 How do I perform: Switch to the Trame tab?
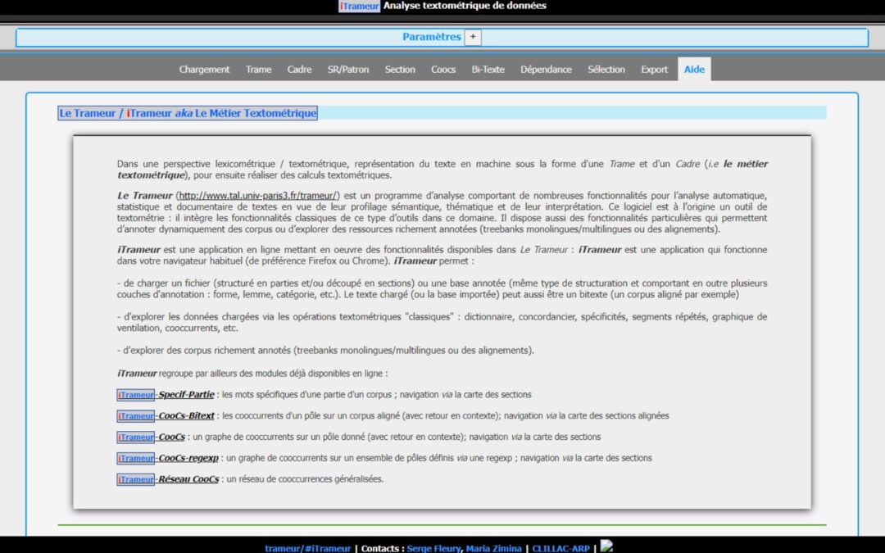pos(258,70)
